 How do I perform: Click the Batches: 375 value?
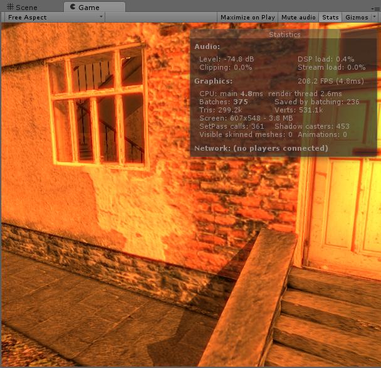click(x=224, y=102)
